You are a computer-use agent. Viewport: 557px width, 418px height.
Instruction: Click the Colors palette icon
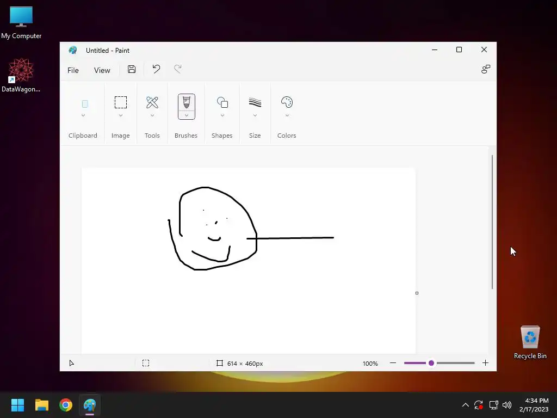pyautogui.click(x=287, y=102)
